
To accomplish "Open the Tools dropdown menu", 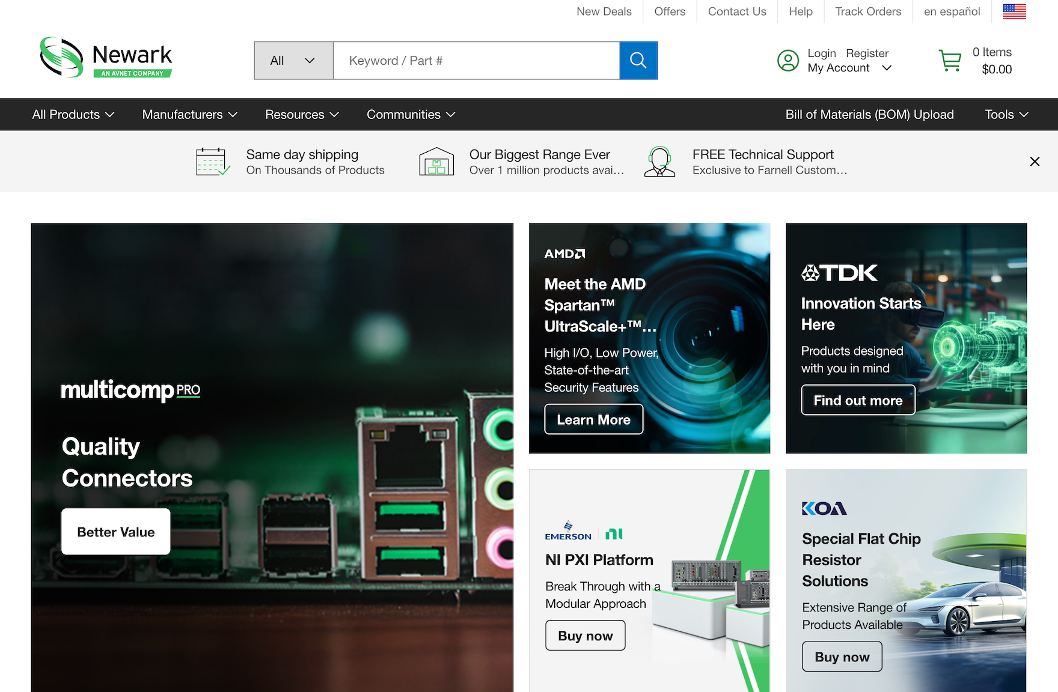I will [1006, 115].
